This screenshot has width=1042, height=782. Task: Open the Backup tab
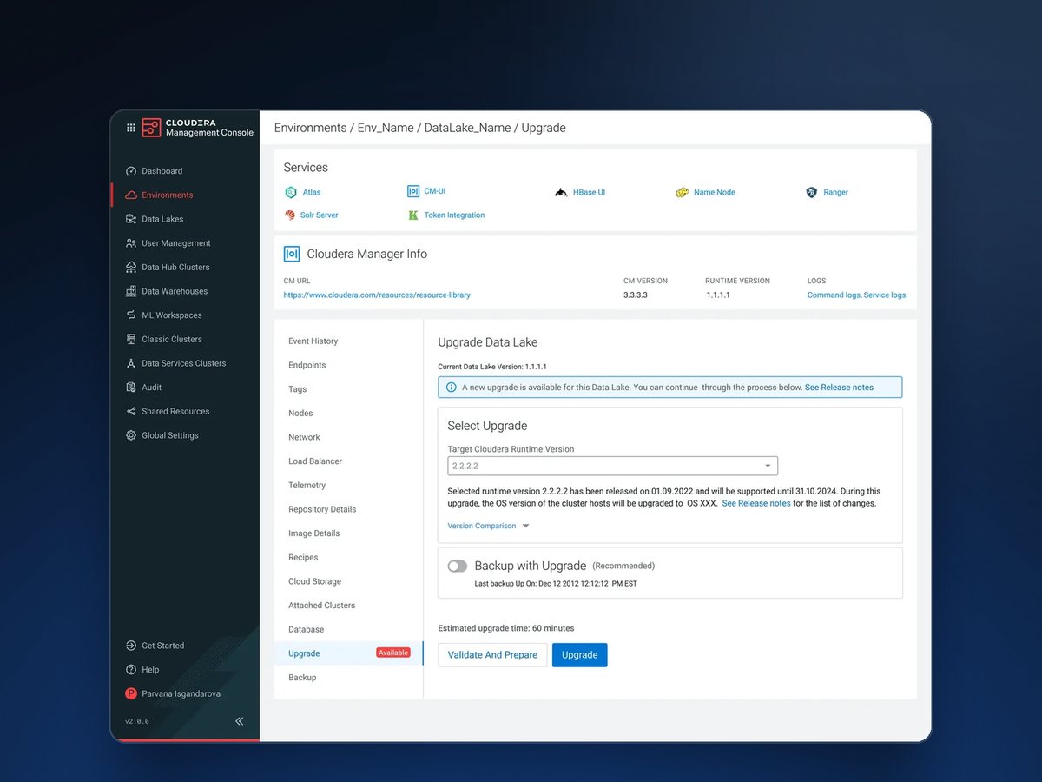(302, 678)
